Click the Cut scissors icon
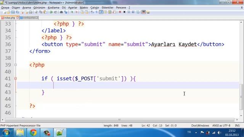 (x=36, y=12)
